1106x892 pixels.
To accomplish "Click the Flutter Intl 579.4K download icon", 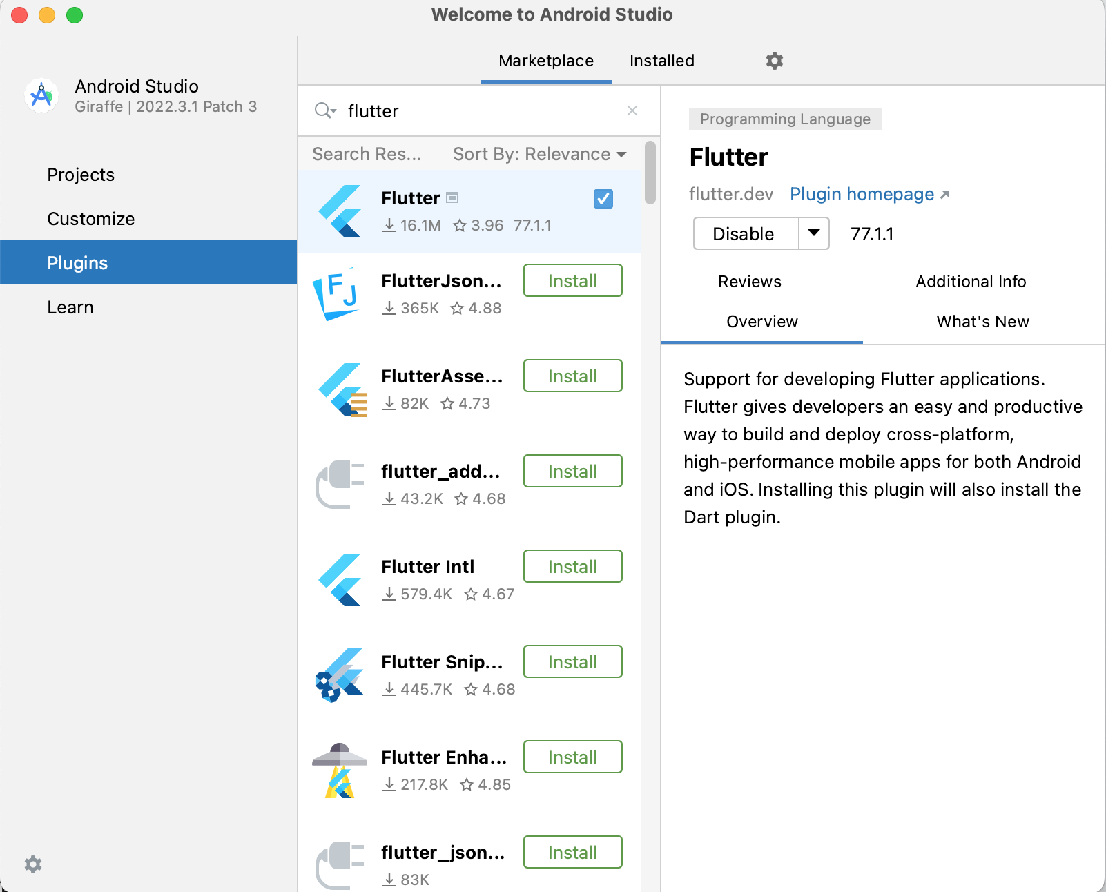I will point(390,594).
